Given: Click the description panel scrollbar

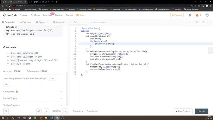Looking at the screenshot, I should 67,89.
